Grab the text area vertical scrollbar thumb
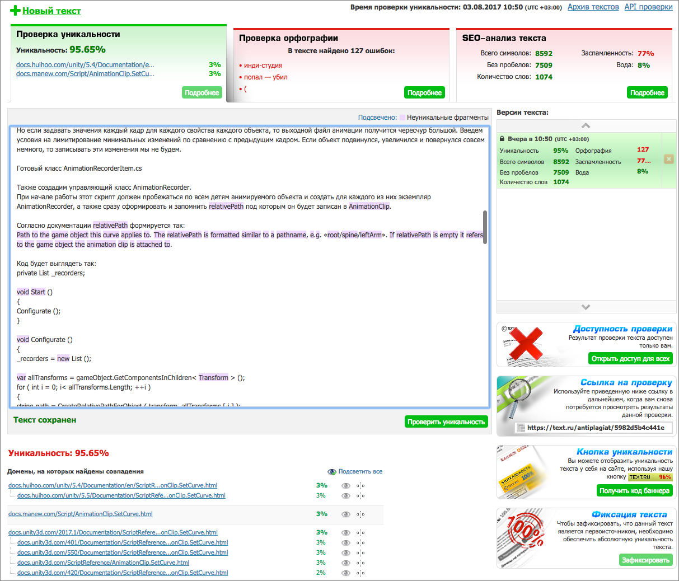This screenshot has height=581, width=679. [x=485, y=227]
